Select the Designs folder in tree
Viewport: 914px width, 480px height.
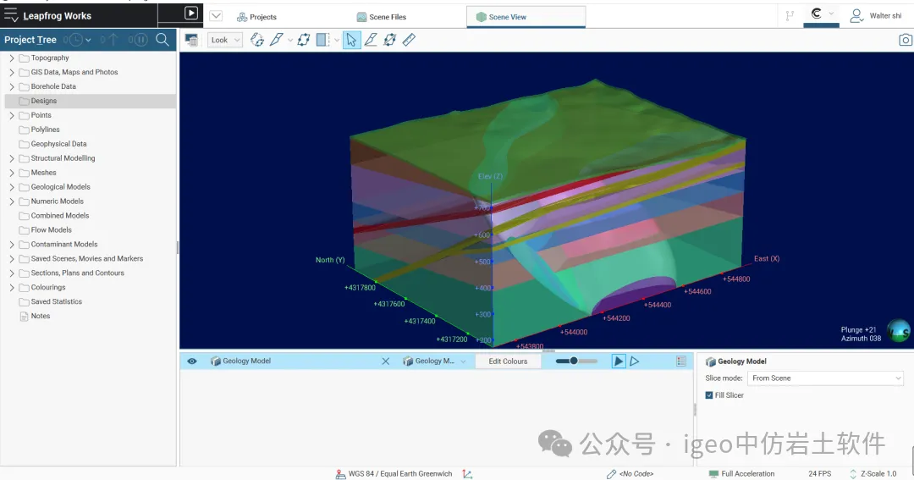[x=91, y=101]
